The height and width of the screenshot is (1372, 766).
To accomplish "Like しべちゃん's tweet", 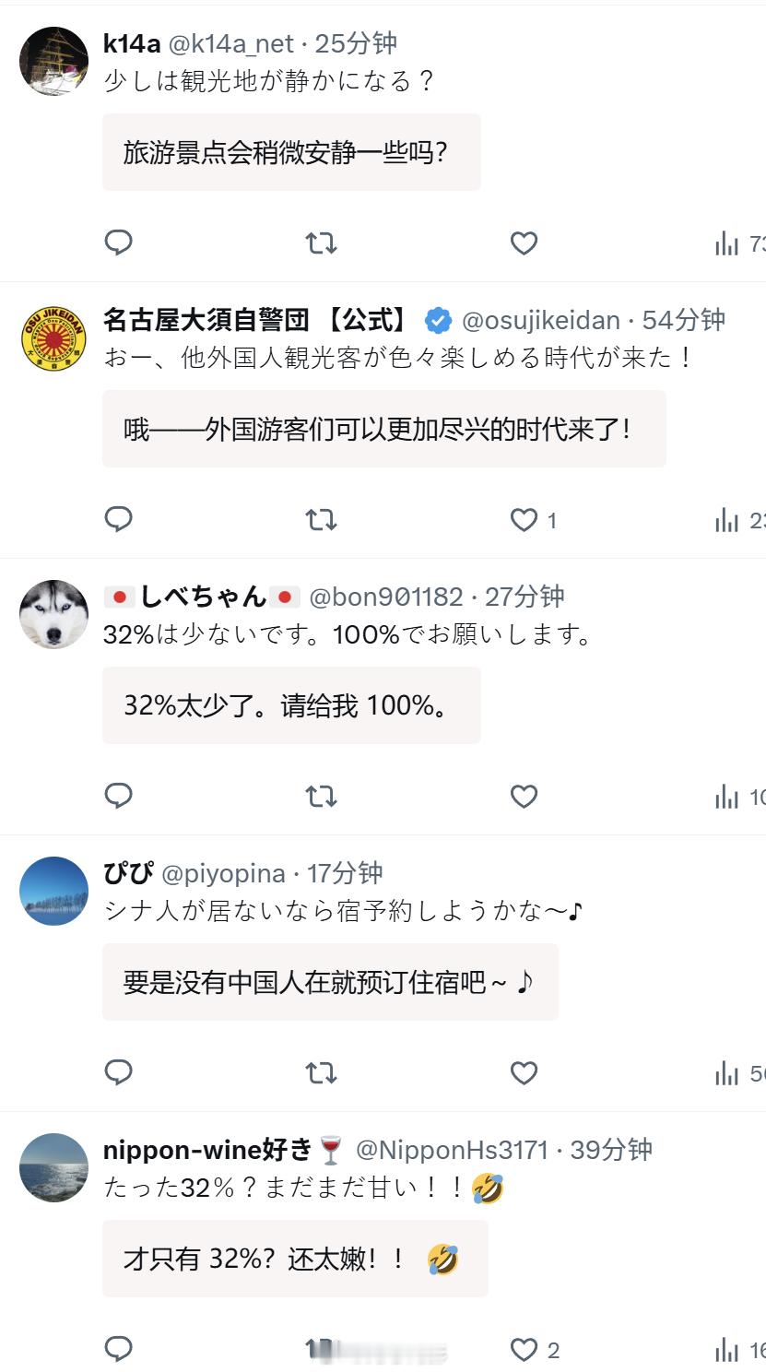I will (x=524, y=797).
